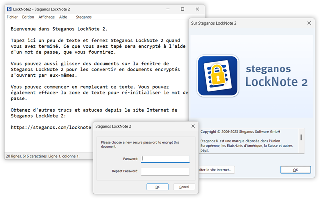Click the line starting 'Vous pouvez aussi glisser'
The image size is (320, 199).
[90, 64]
